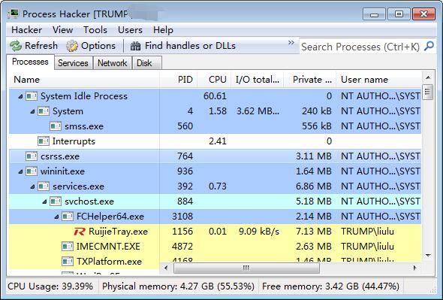Click the services.exe process icon
443x300 pixels.
tap(44, 186)
